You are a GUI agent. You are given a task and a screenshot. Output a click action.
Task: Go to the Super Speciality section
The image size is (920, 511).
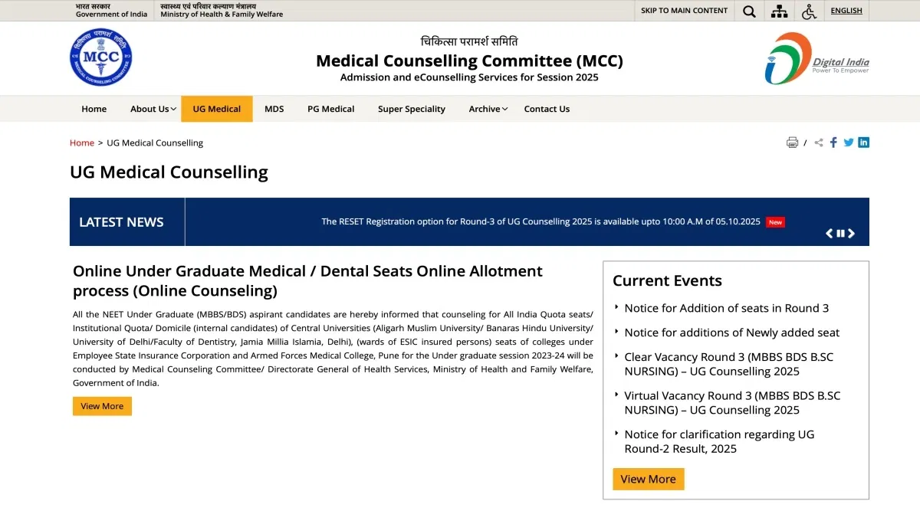(x=411, y=109)
